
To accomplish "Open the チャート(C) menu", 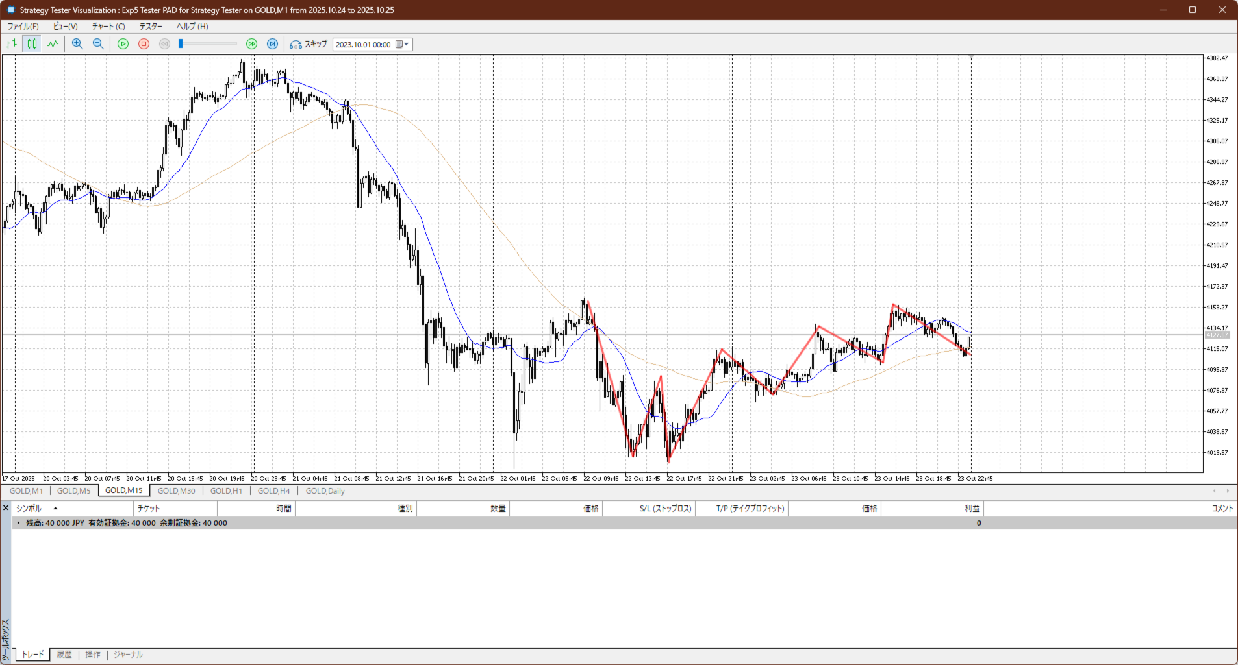I will click(108, 27).
